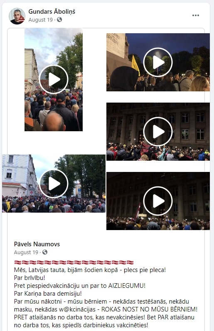Screen dimensions: 214x331
Task: Play the monument night video with yellow flag
Action: (x=158, y=62)
